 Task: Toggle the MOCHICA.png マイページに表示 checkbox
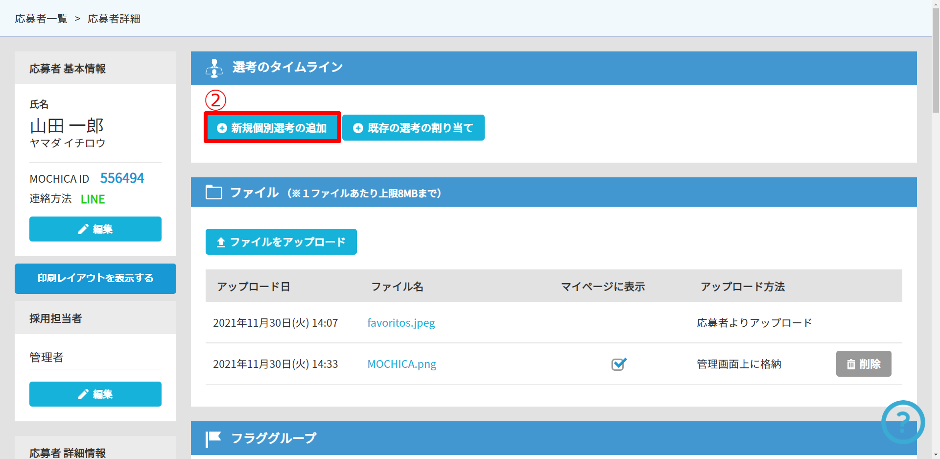(x=618, y=364)
